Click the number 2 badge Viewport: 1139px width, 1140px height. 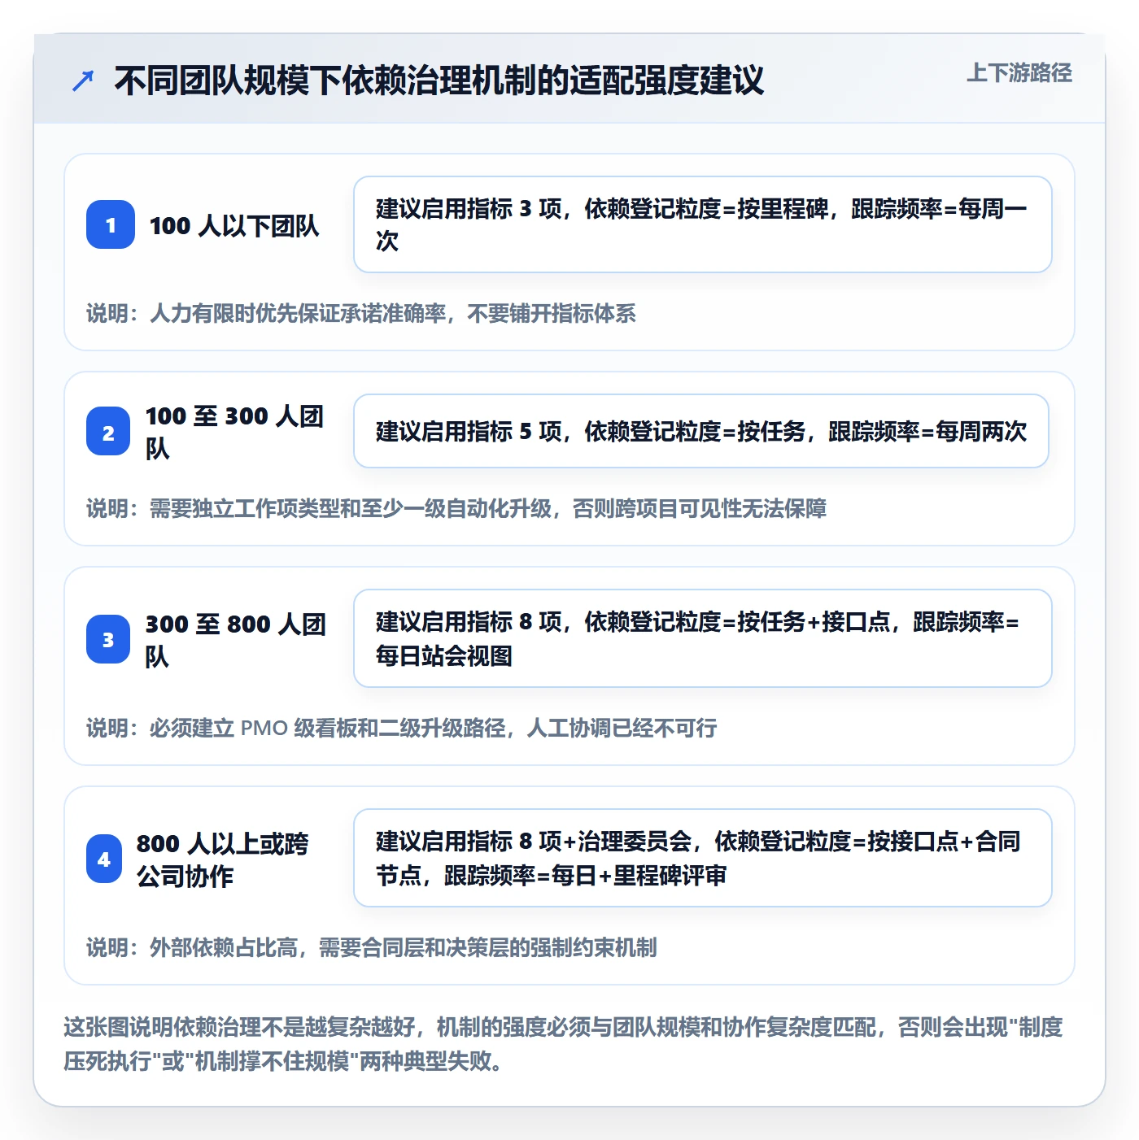pyautogui.click(x=108, y=431)
